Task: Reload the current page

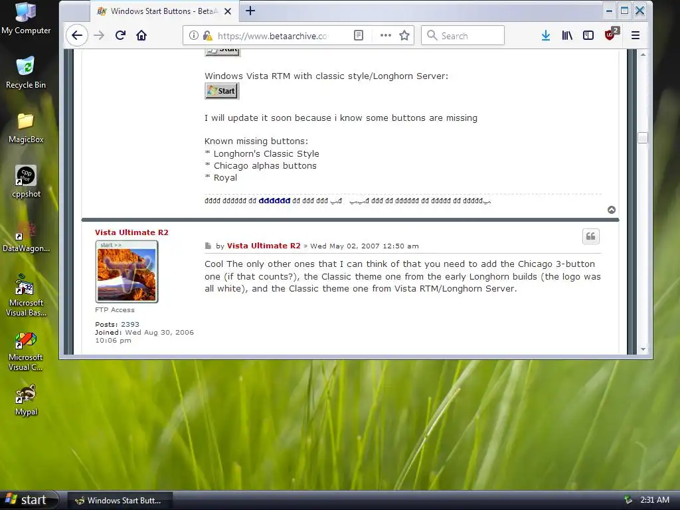Action: pos(121,36)
